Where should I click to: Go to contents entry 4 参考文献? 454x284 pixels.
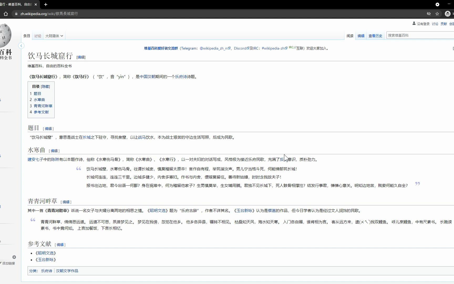(x=39, y=112)
